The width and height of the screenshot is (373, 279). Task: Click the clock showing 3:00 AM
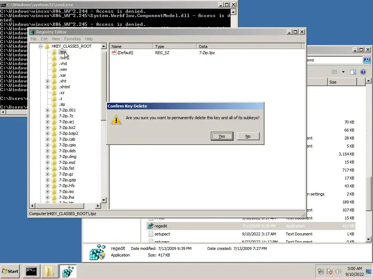point(354,268)
